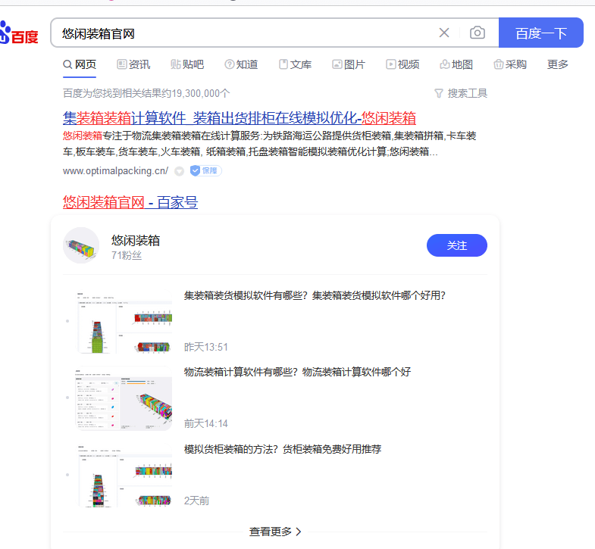Switch to the 资讯 tab

pos(133,64)
